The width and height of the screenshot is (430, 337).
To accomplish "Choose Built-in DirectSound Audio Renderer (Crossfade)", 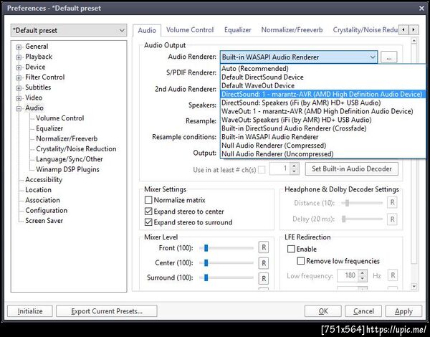I will click(322, 128).
